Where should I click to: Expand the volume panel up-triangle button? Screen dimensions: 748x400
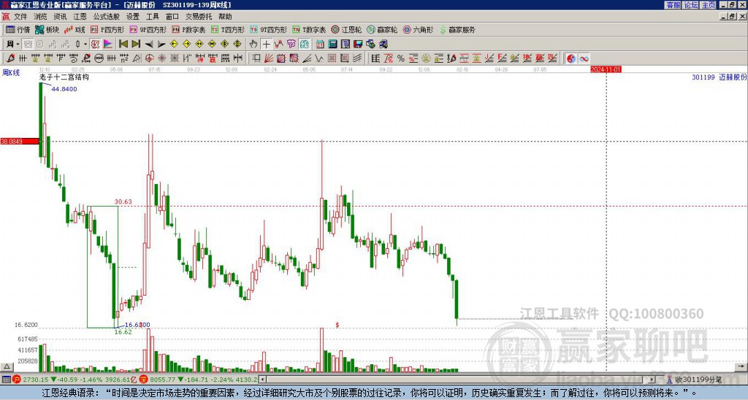point(7,366)
